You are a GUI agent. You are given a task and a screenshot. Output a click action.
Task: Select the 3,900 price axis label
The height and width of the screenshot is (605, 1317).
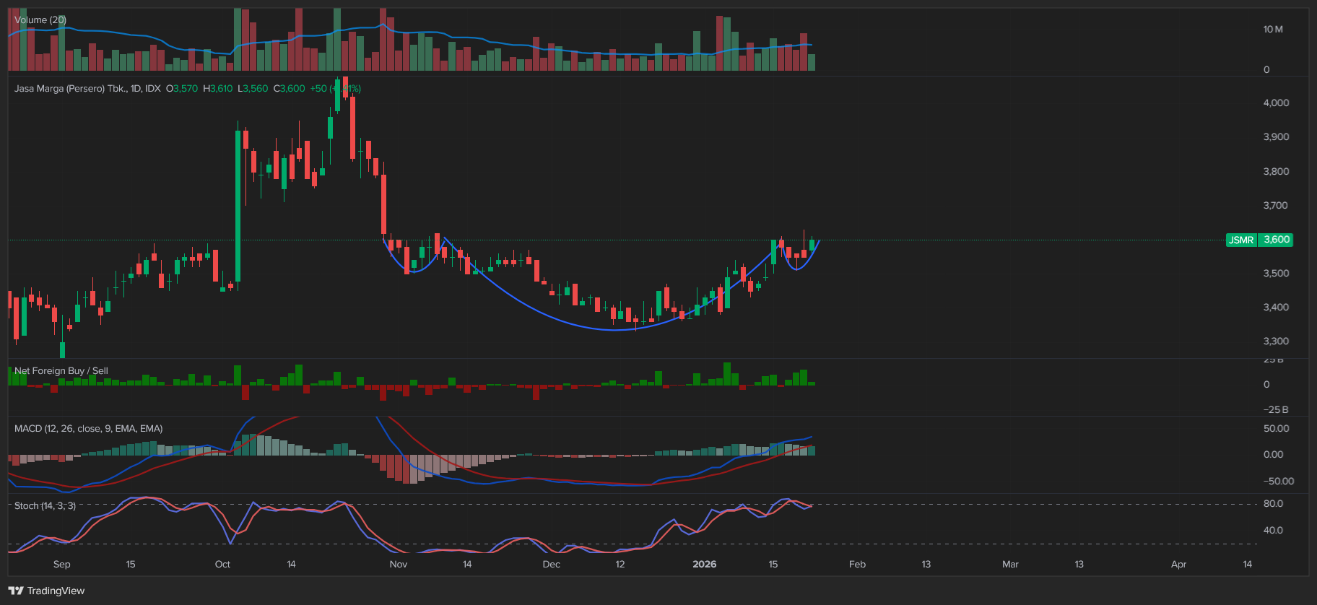1276,137
